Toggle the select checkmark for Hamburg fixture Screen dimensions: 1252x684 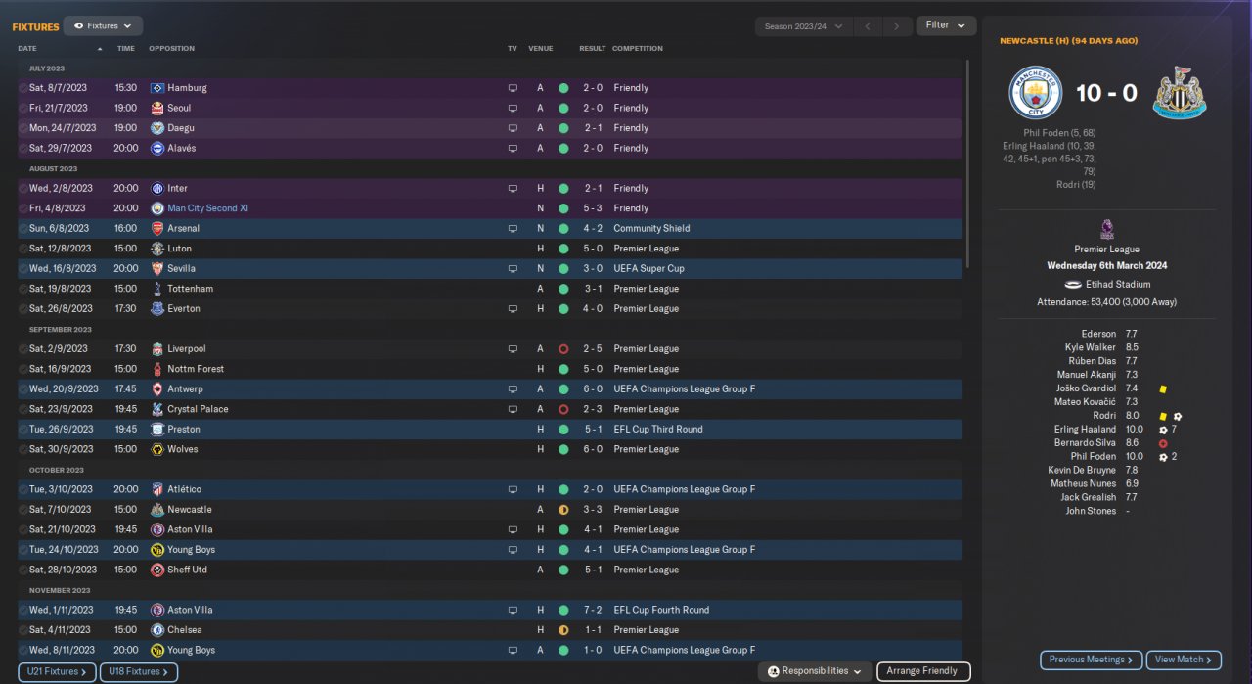click(23, 88)
